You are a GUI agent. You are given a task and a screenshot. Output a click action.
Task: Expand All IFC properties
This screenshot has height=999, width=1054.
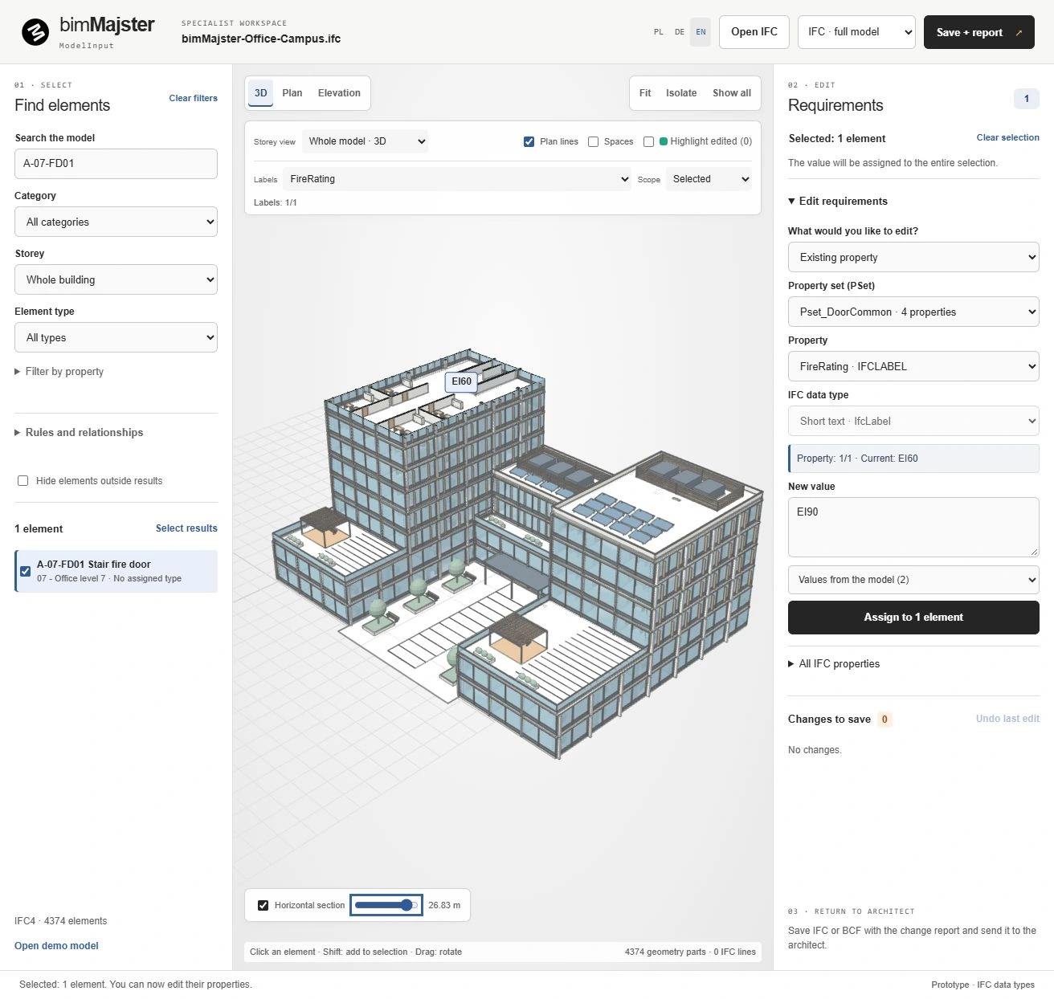[834, 664]
